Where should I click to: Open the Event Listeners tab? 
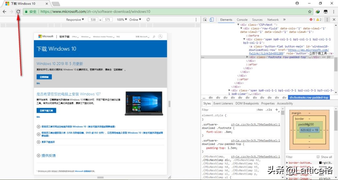tap(223, 103)
